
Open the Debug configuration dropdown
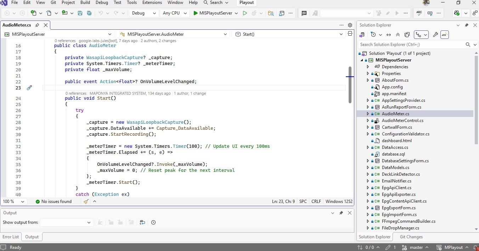pos(143,13)
